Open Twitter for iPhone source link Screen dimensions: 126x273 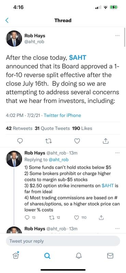[62, 115]
